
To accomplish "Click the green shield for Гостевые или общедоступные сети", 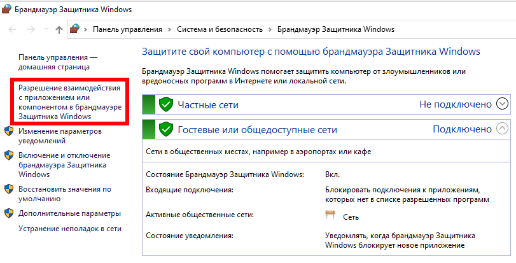I will click(165, 129).
